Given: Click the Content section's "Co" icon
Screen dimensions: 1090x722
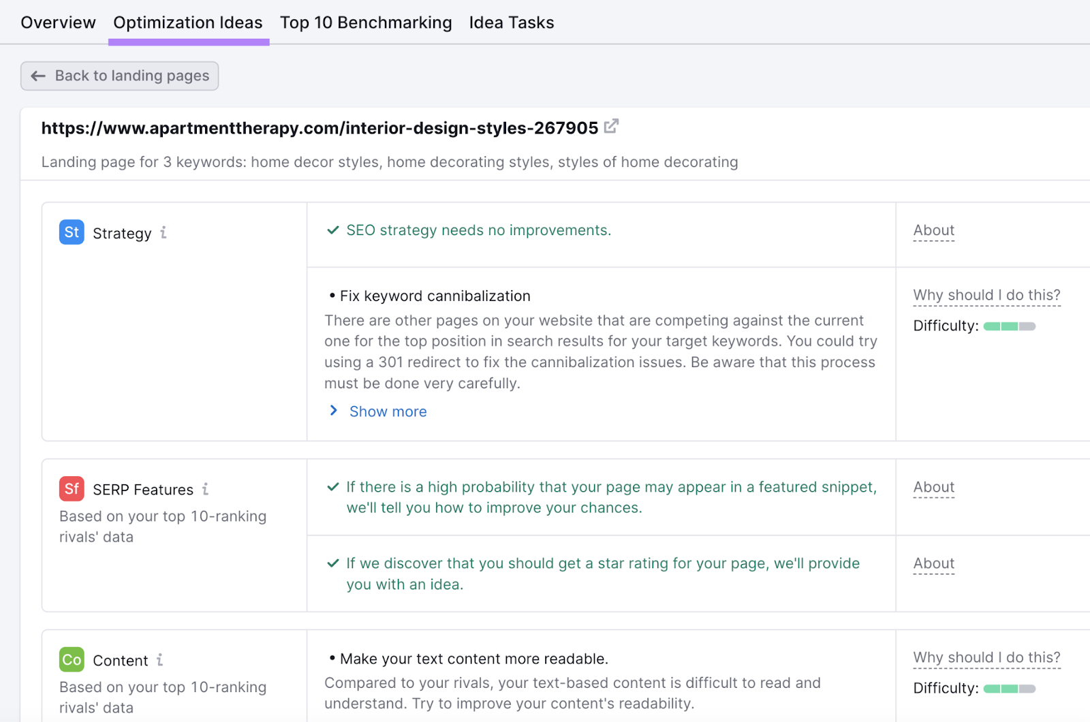Looking at the screenshot, I should click(x=71, y=659).
